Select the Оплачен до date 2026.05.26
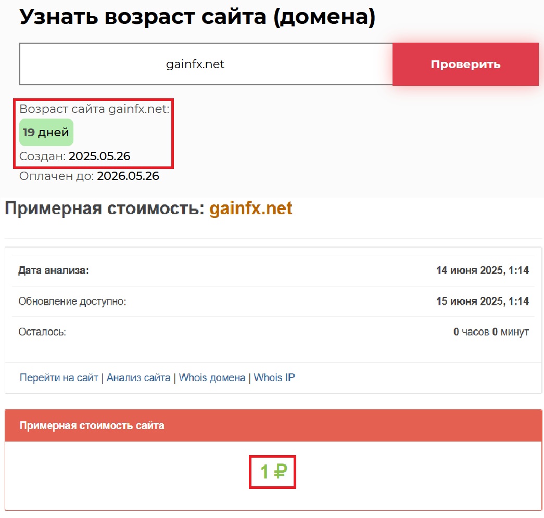The width and height of the screenshot is (544, 518). tap(128, 176)
